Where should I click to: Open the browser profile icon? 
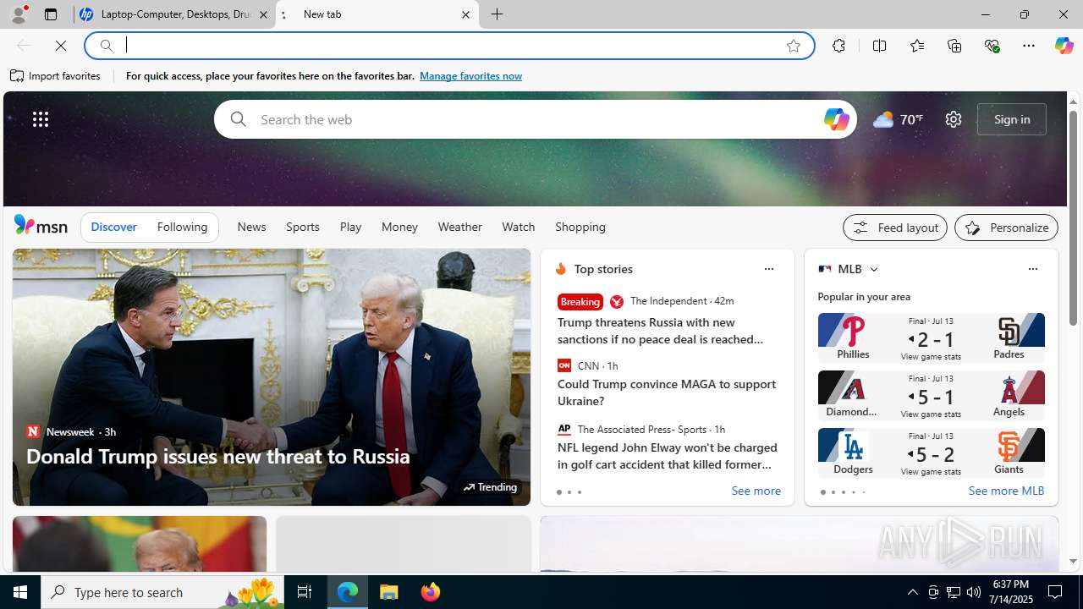pyautogui.click(x=18, y=14)
